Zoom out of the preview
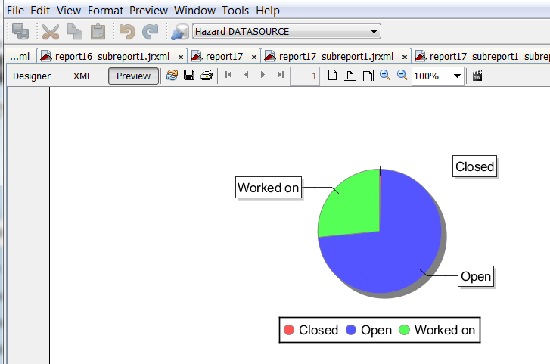 tap(402, 75)
